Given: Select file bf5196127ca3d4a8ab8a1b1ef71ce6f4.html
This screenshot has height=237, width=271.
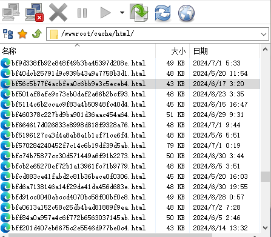Looking at the screenshot, I should point(78,135).
